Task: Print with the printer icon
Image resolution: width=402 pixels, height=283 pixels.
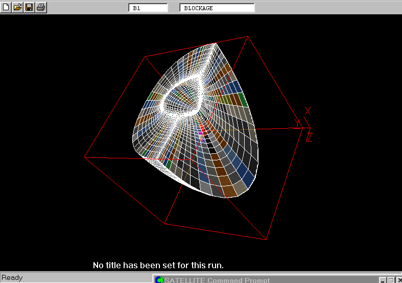Action: pyautogui.click(x=41, y=7)
